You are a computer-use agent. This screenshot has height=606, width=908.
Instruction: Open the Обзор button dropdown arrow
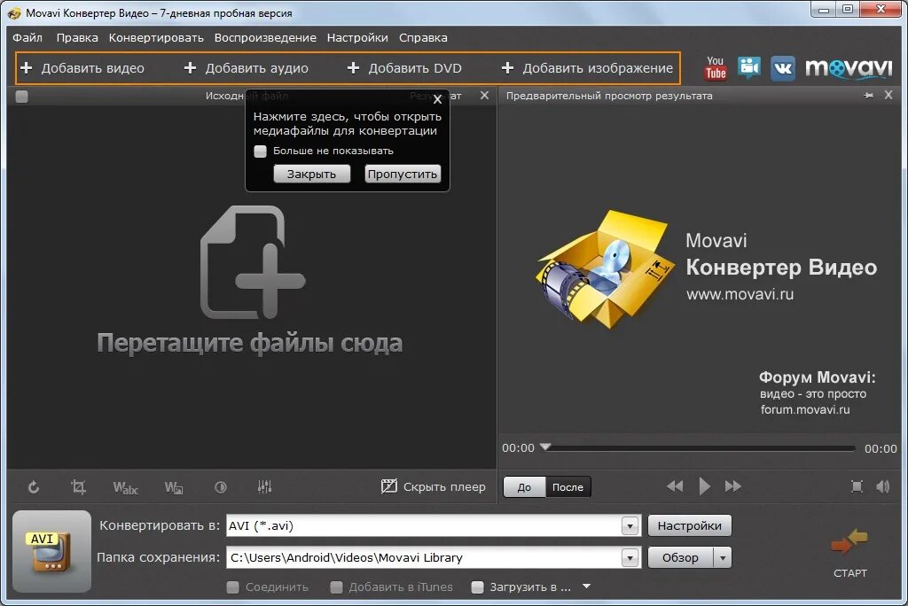coord(723,558)
